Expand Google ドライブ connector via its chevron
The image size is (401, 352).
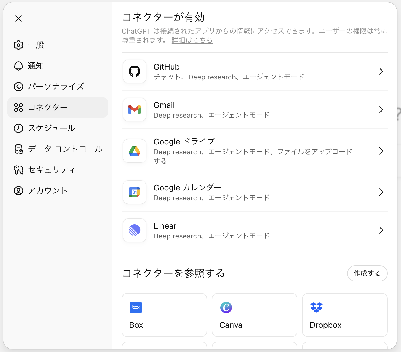coord(381,151)
